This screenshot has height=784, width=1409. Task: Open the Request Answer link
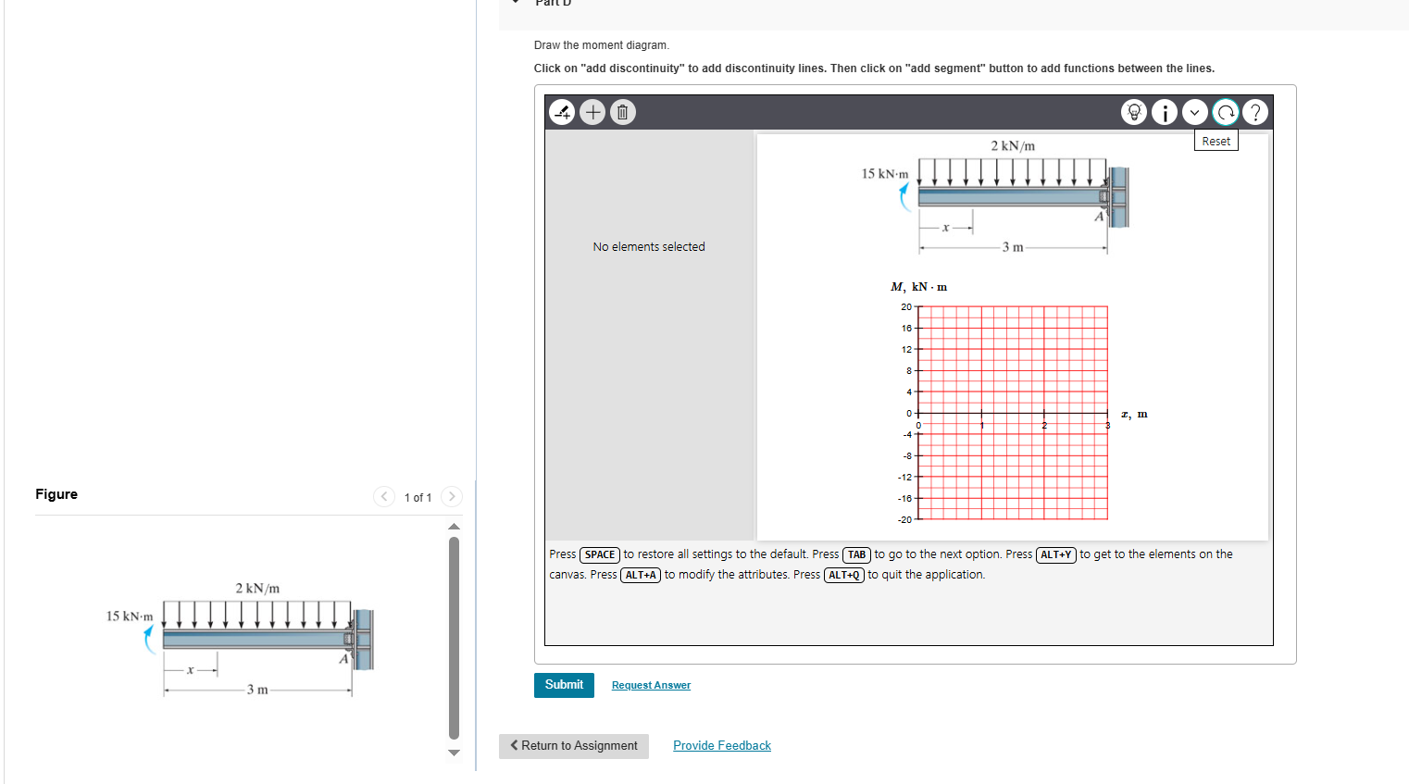click(x=651, y=685)
